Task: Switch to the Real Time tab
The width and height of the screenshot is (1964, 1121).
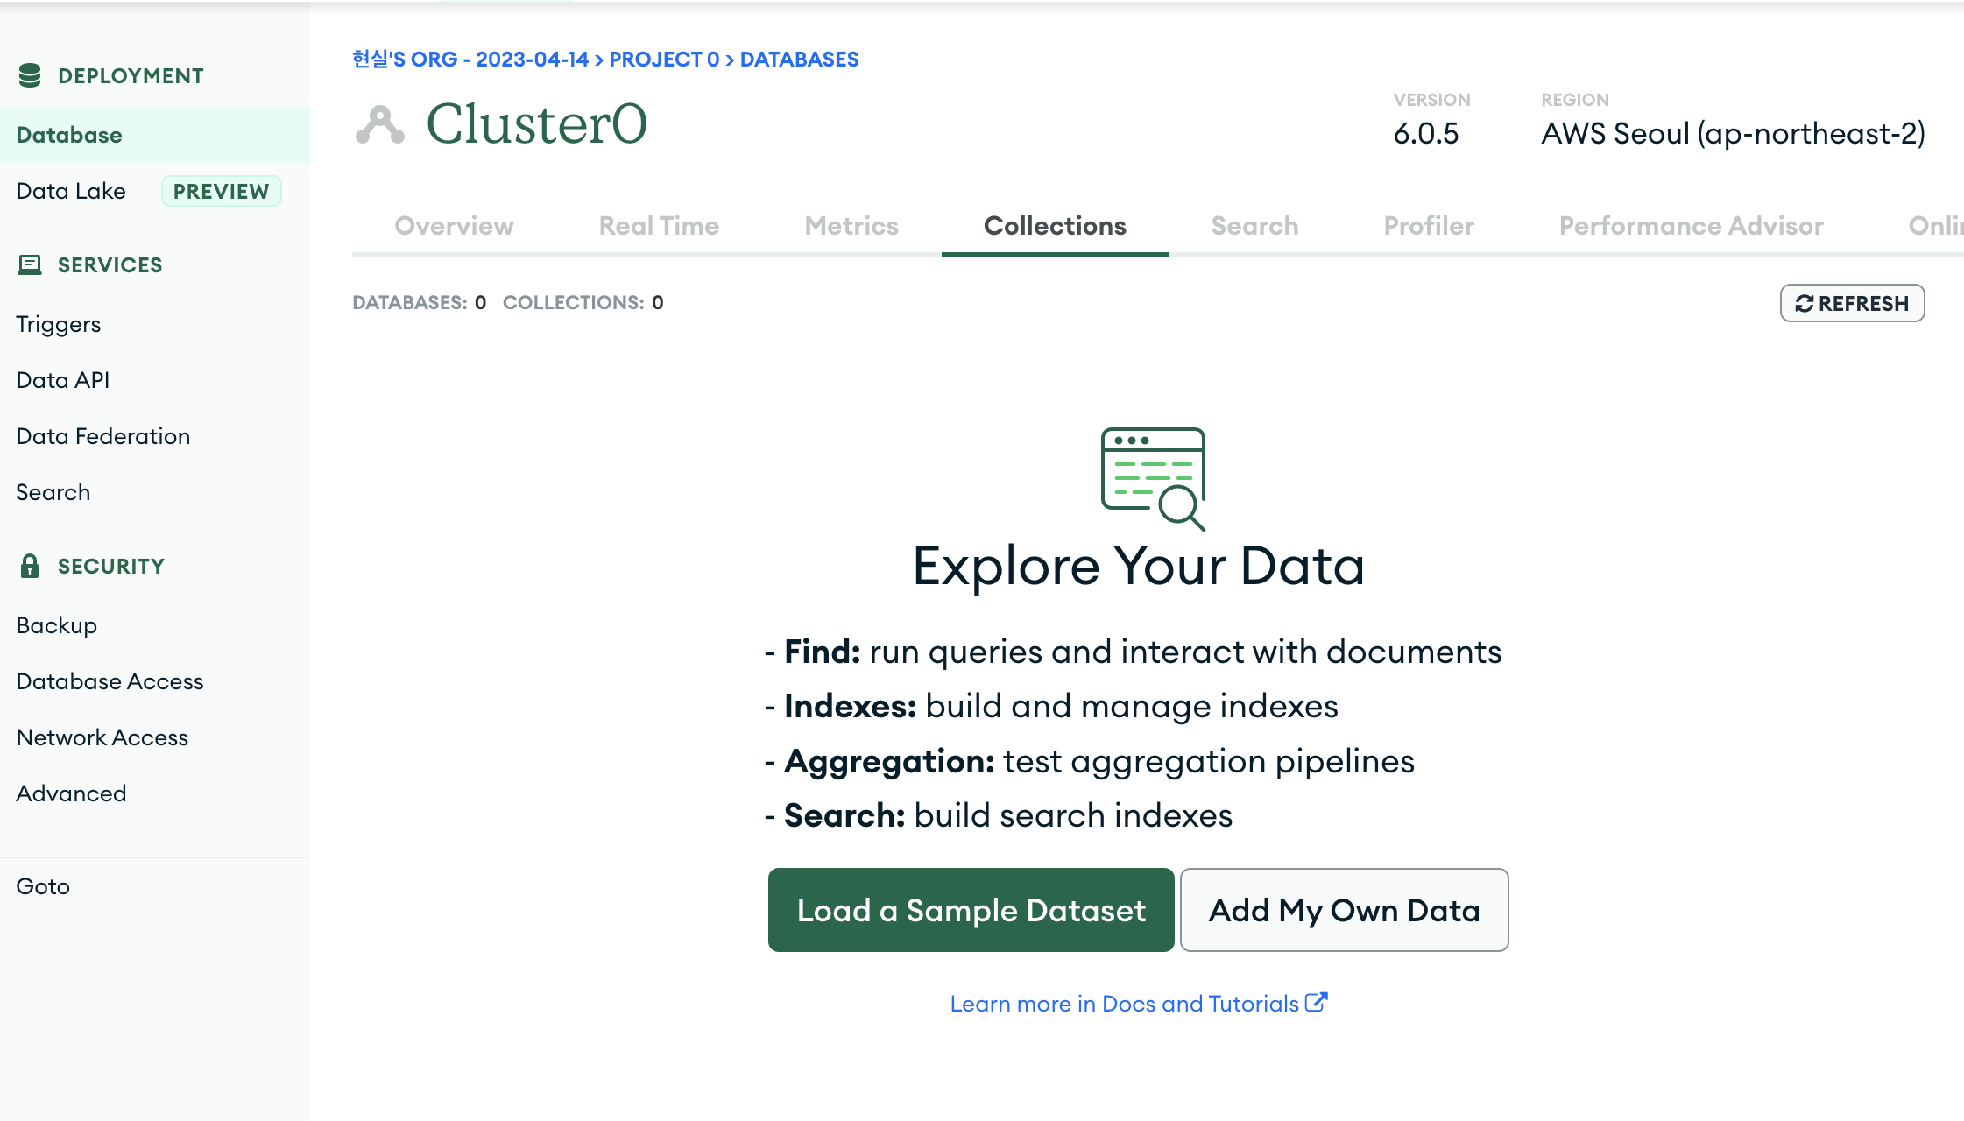Action: coord(659,226)
